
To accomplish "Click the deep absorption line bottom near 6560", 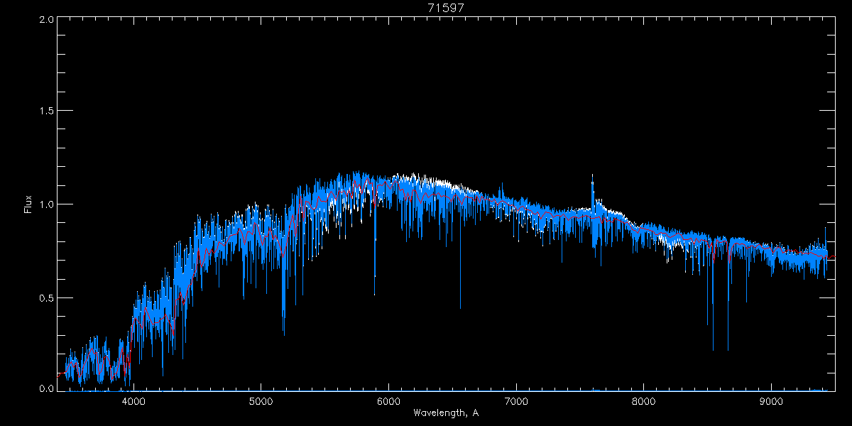I will (x=460, y=309).
